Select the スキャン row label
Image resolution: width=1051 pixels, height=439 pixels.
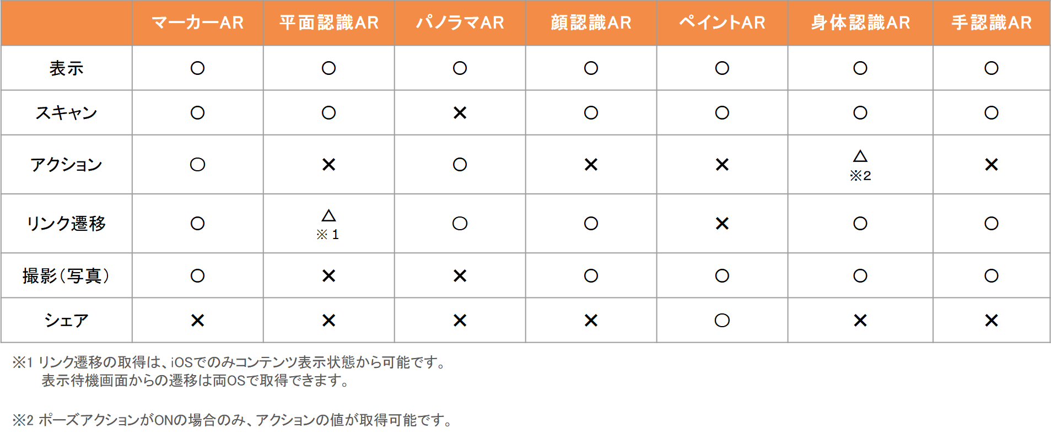click(x=67, y=113)
